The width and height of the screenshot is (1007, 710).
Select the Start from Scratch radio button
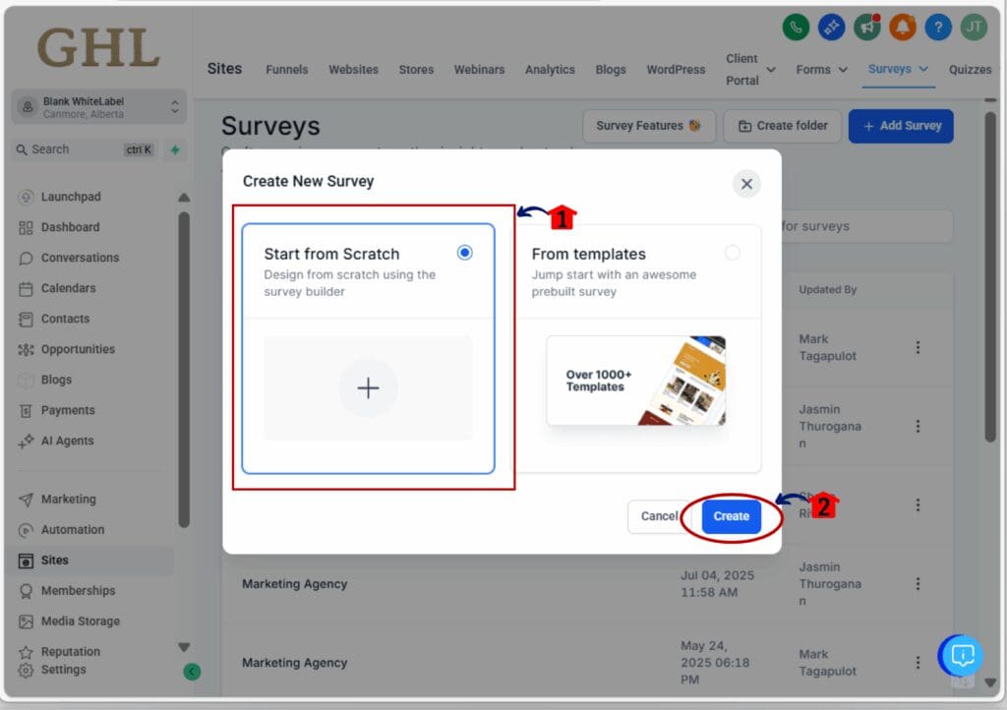[x=463, y=253]
